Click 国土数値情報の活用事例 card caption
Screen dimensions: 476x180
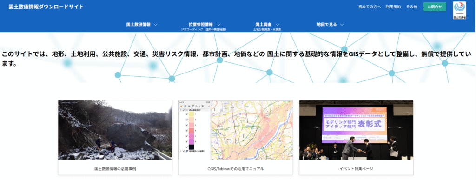[x=115, y=168]
